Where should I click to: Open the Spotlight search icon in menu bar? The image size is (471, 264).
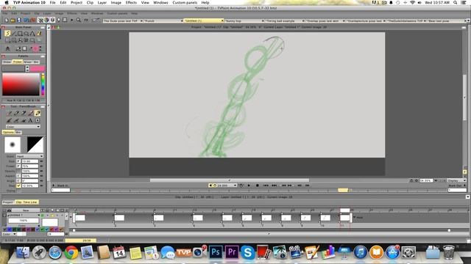coord(456,2)
